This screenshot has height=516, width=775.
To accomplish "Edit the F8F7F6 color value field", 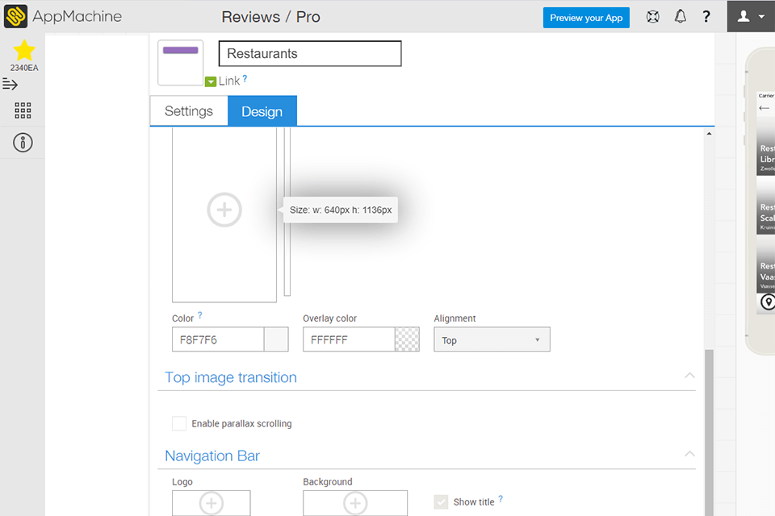I will [x=218, y=339].
